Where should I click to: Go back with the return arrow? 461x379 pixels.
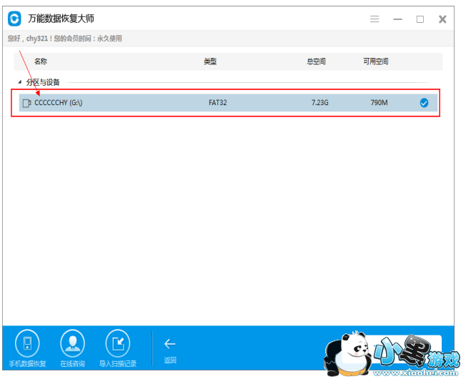(x=169, y=344)
